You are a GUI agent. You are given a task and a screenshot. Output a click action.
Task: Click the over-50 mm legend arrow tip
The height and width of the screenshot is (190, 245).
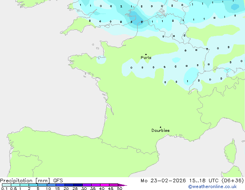point(122,185)
